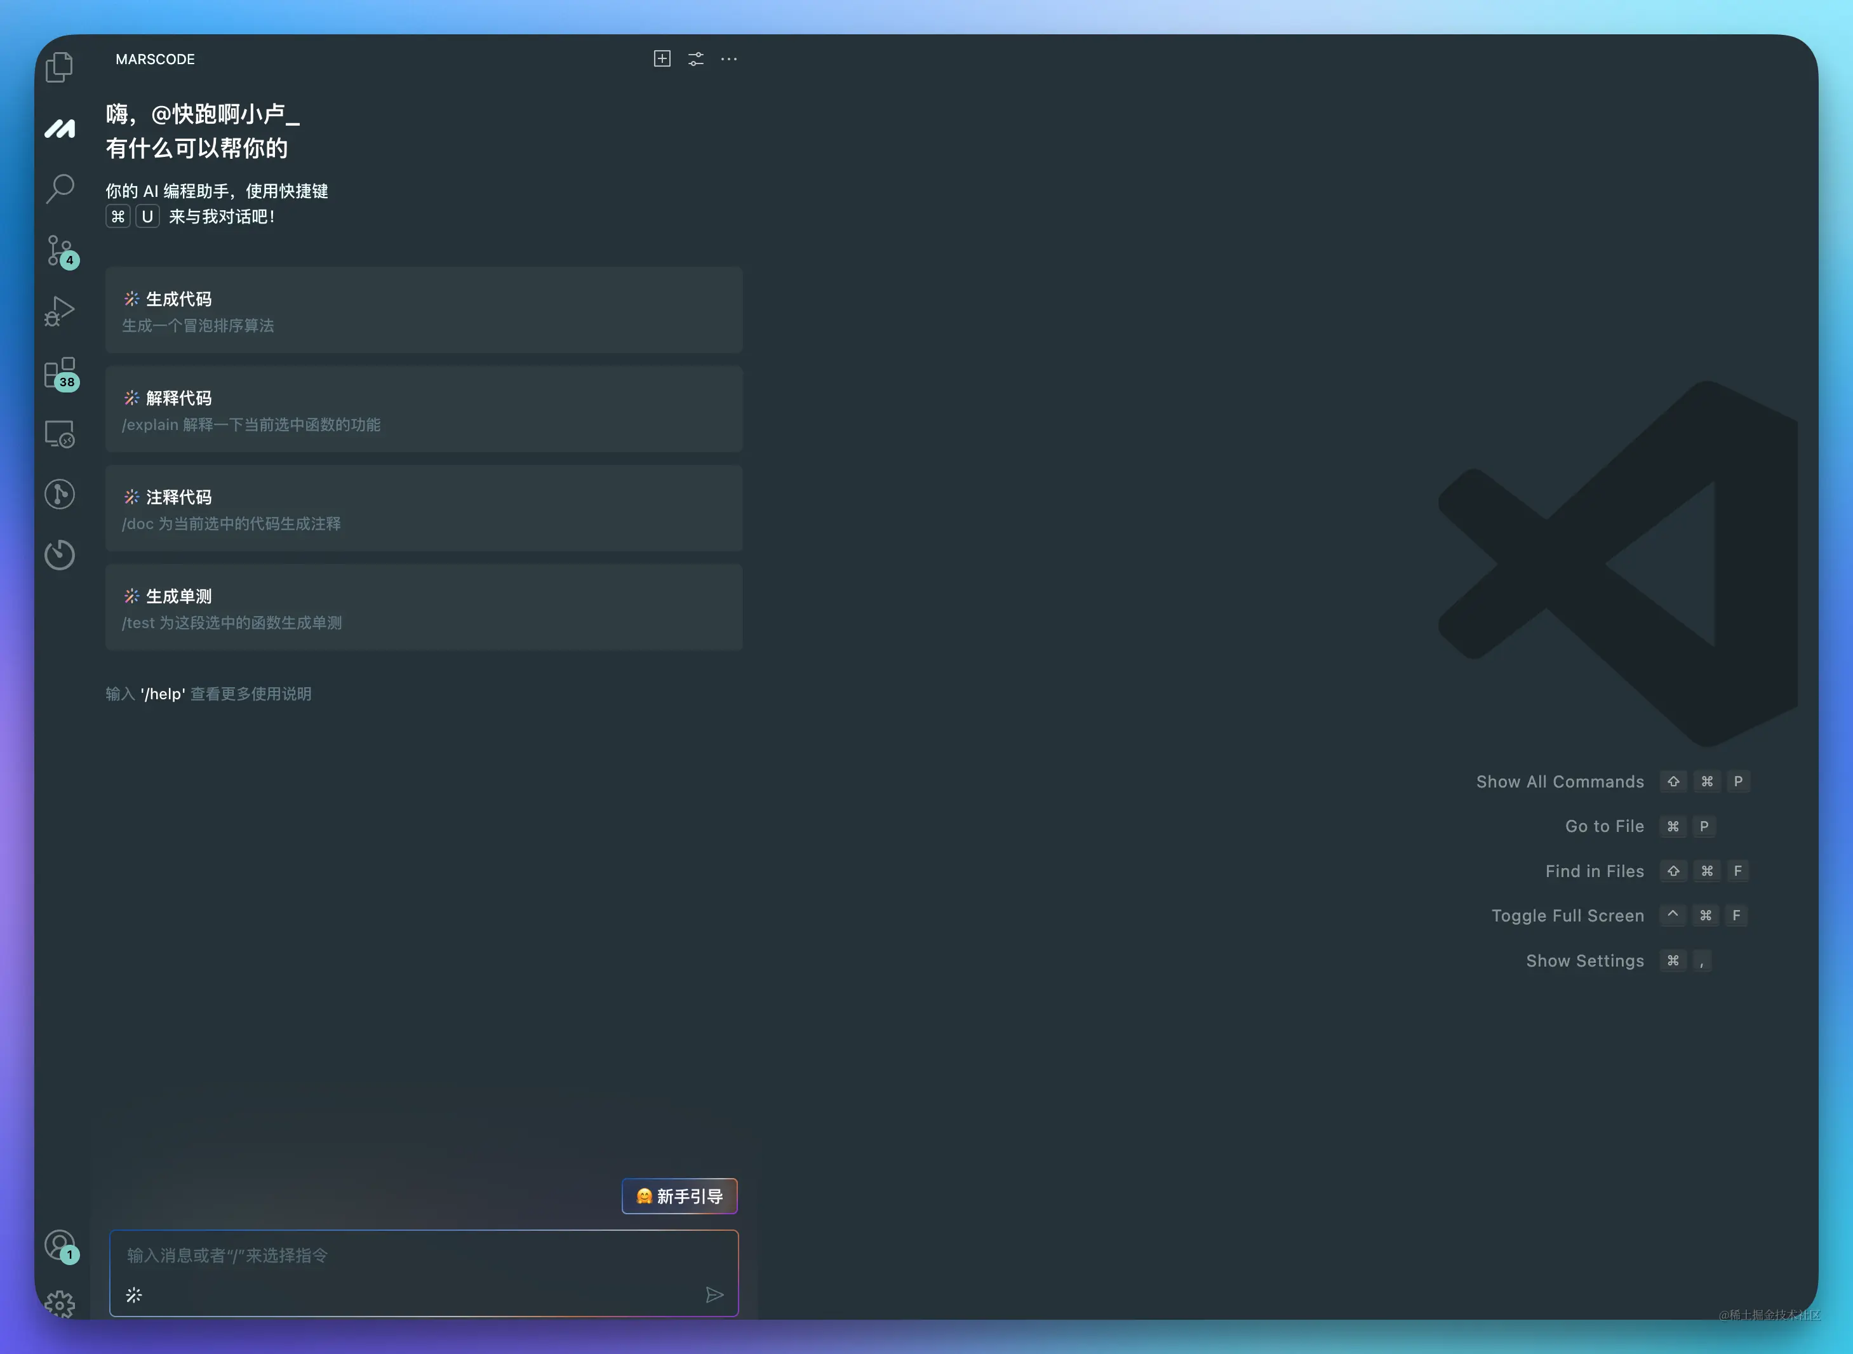This screenshot has height=1354, width=1853.
Task: Click the send arrow in chat box
Action: (714, 1295)
